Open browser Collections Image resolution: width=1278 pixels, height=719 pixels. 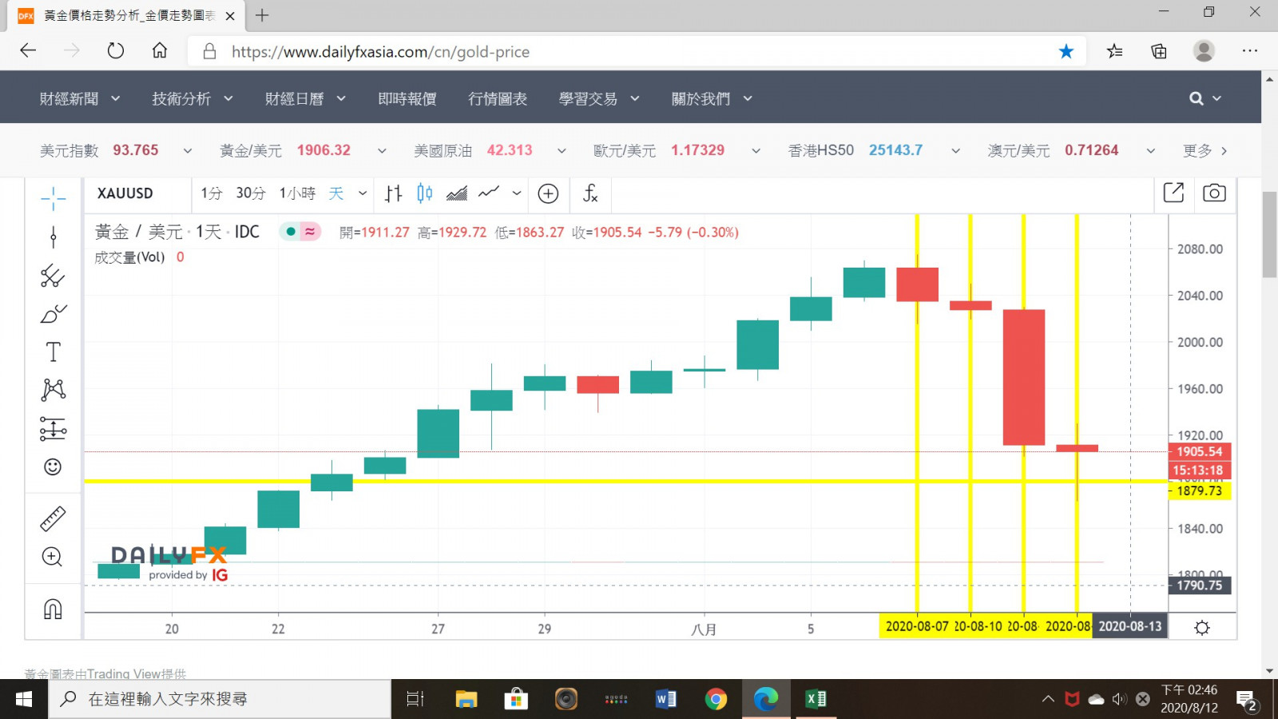tap(1159, 51)
